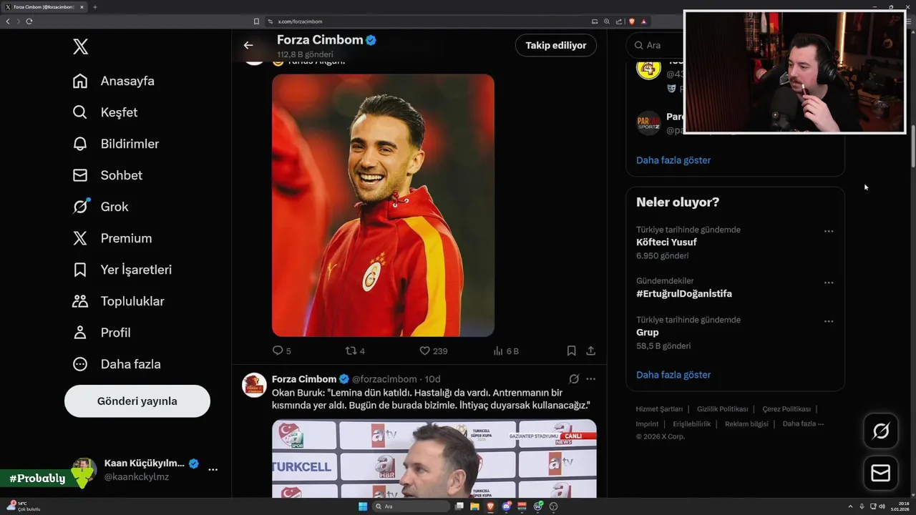Open more options for Grup trend

(829, 321)
